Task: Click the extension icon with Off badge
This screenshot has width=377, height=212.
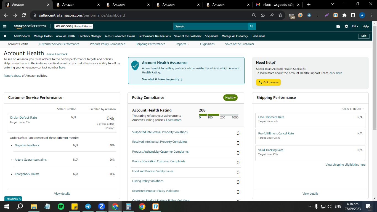Action: pos(292,16)
